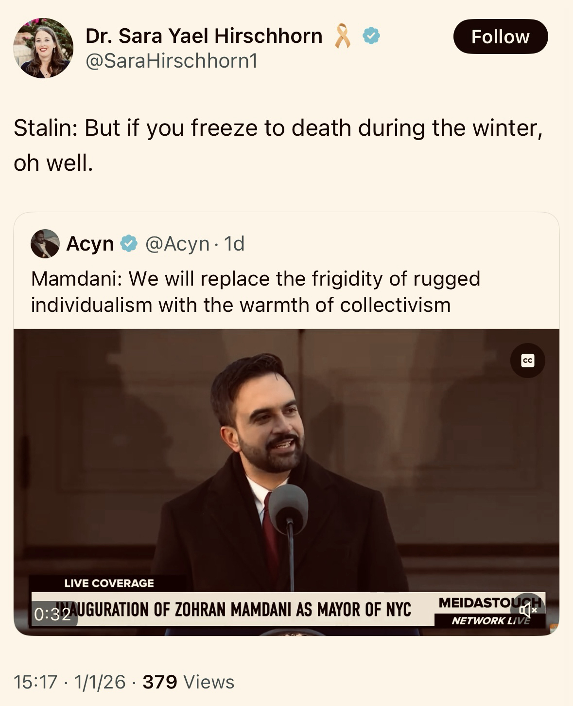Open Dr. Sara Yael Hirschhorn's profile picture
The image size is (573, 706).
[x=43, y=48]
